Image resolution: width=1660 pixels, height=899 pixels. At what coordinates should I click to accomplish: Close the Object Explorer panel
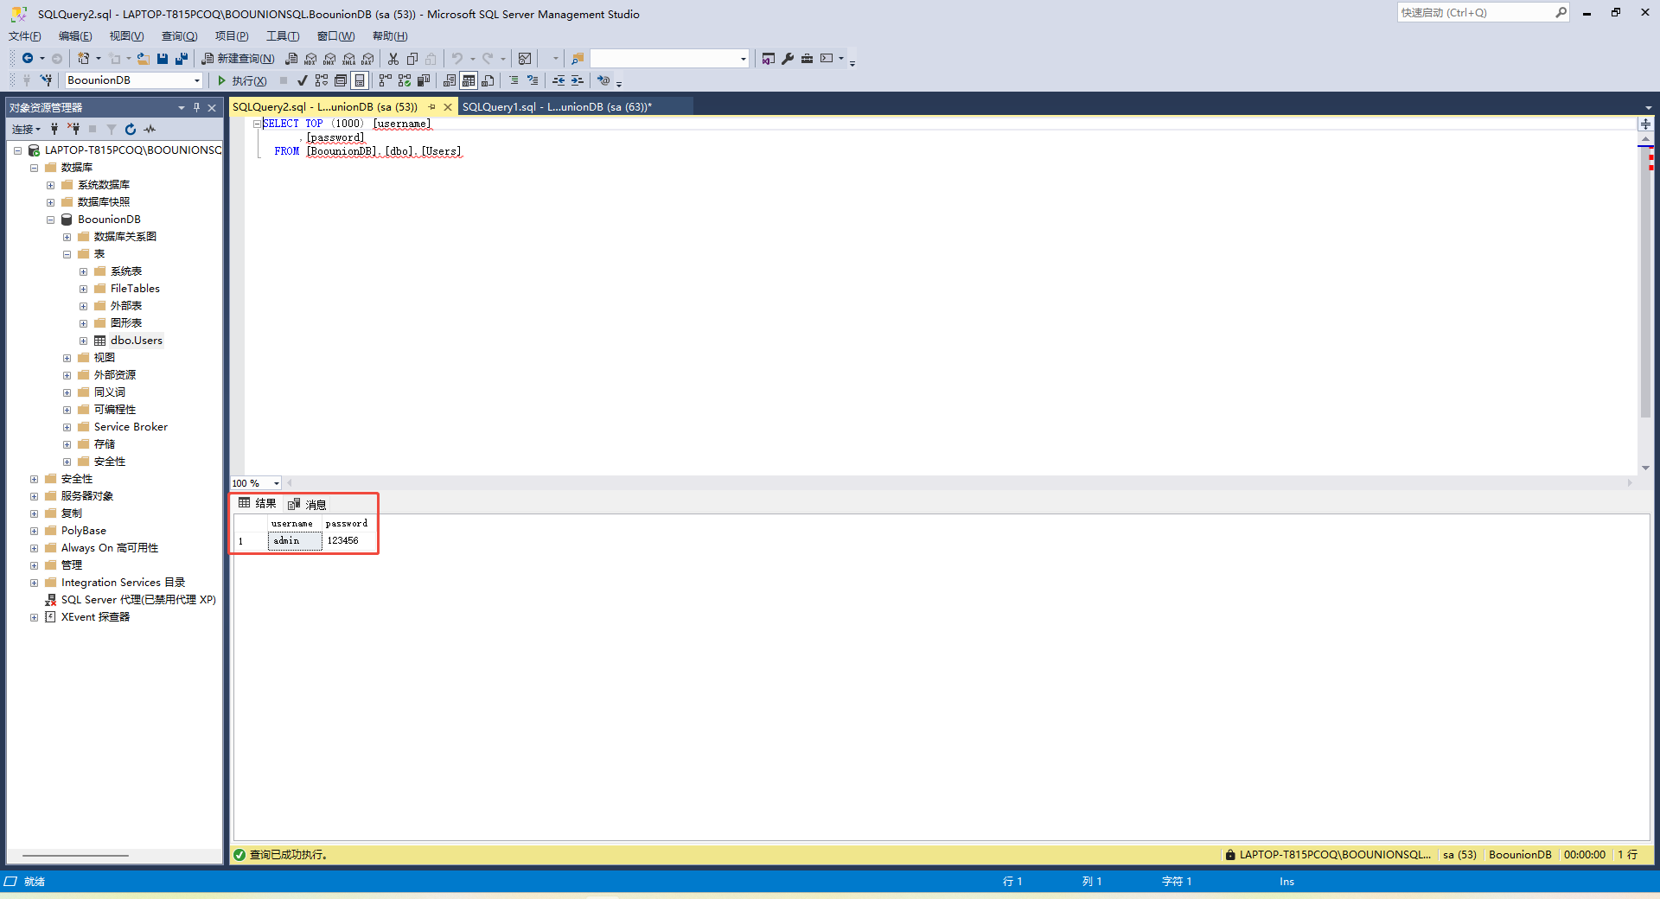click(x=212, y=107)
